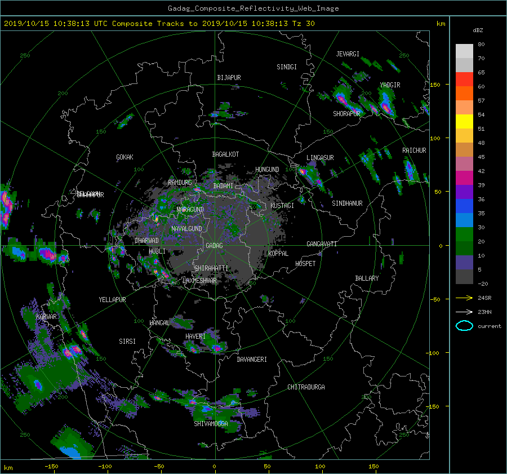Click the HUNGUND city label

click(267, 170)
